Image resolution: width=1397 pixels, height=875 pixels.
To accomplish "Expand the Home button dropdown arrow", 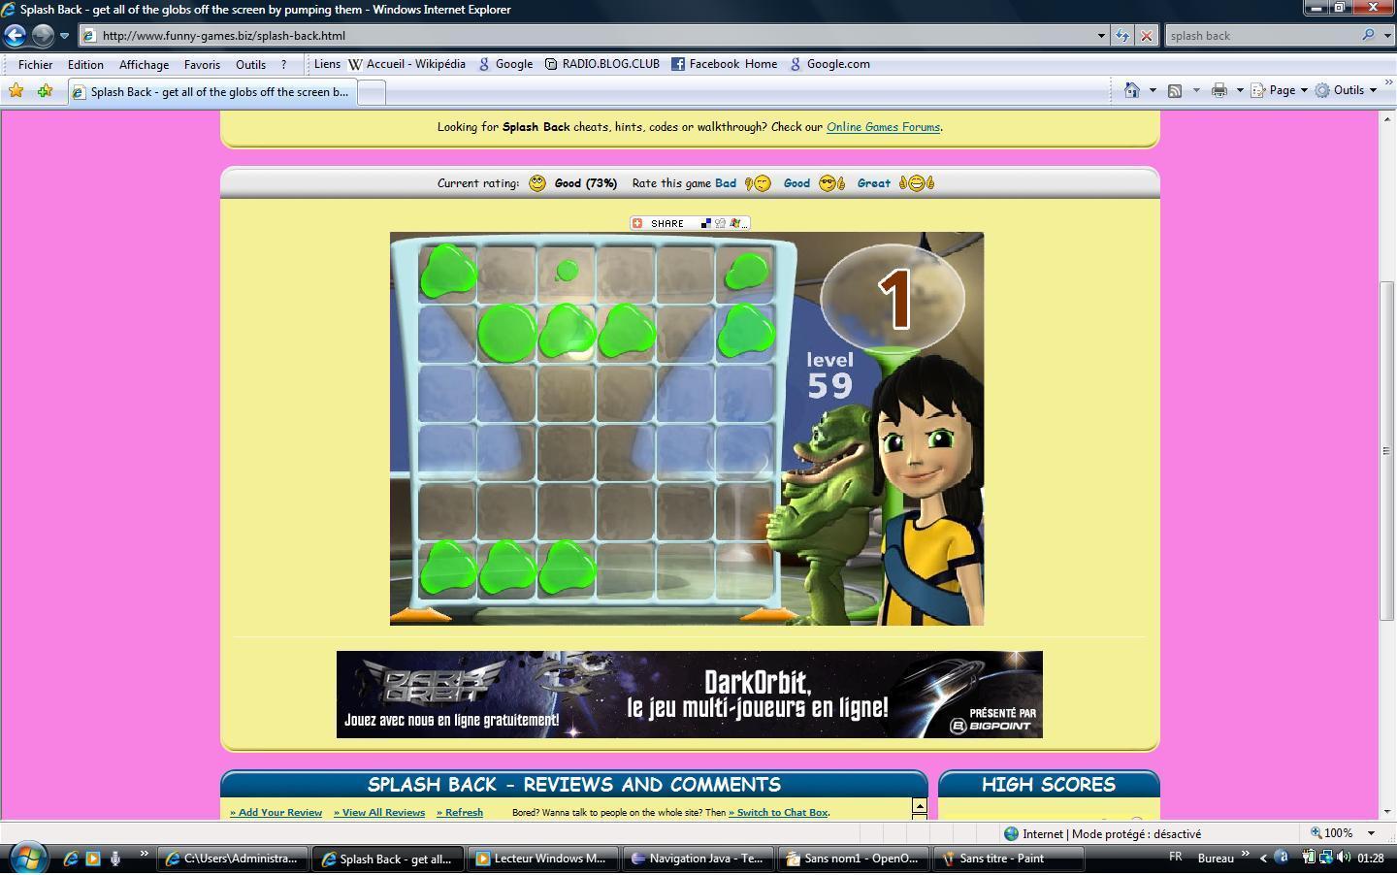I will [x=1153, y=90].
